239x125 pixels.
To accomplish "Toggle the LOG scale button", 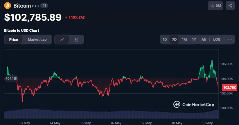I will click(217, 40).
